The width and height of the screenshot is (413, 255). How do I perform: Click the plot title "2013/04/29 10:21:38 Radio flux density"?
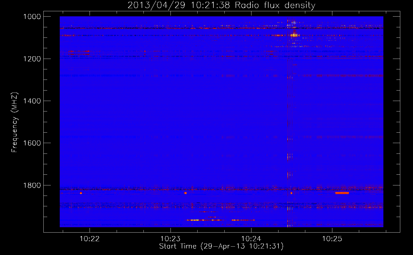click(x=221, y=5)
